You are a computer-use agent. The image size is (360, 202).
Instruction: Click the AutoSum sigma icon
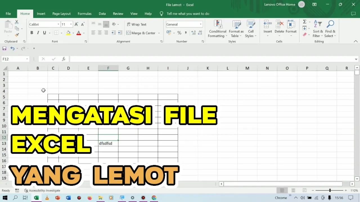(305, 22)
